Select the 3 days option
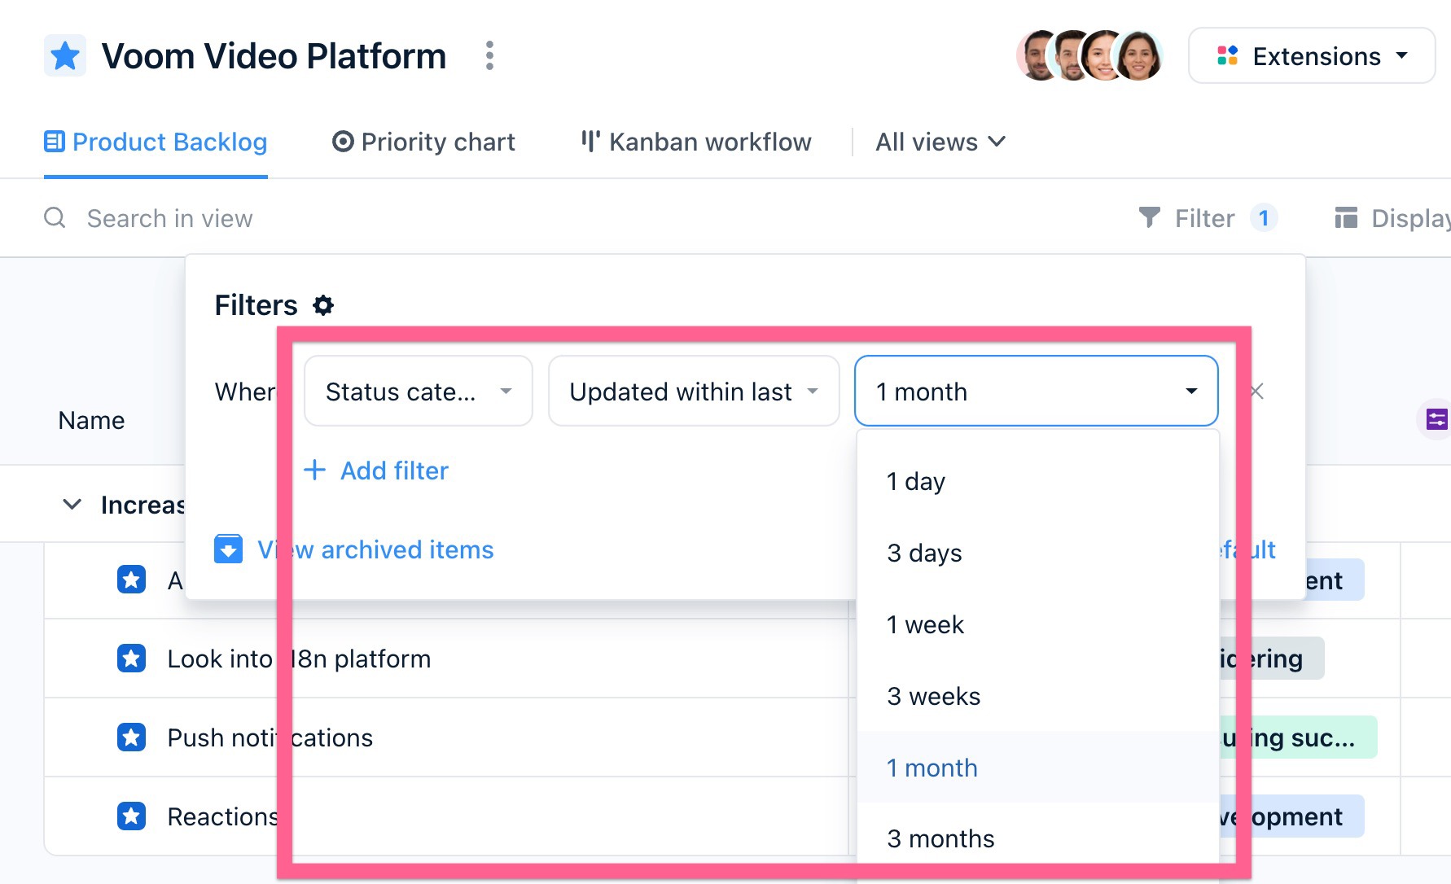The height and width of the screenshot is (884, 1451). coord(1038,553)
